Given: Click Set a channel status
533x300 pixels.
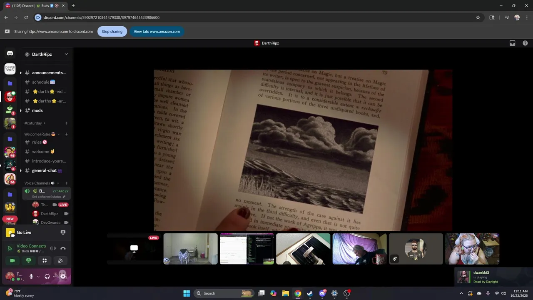Looking at the screenshot, I should click(49, 197).
